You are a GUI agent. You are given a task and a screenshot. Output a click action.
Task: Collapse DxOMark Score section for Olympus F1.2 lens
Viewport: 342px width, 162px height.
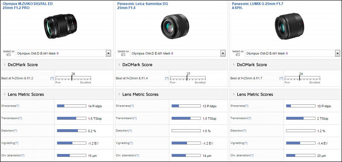pos(5,64)
